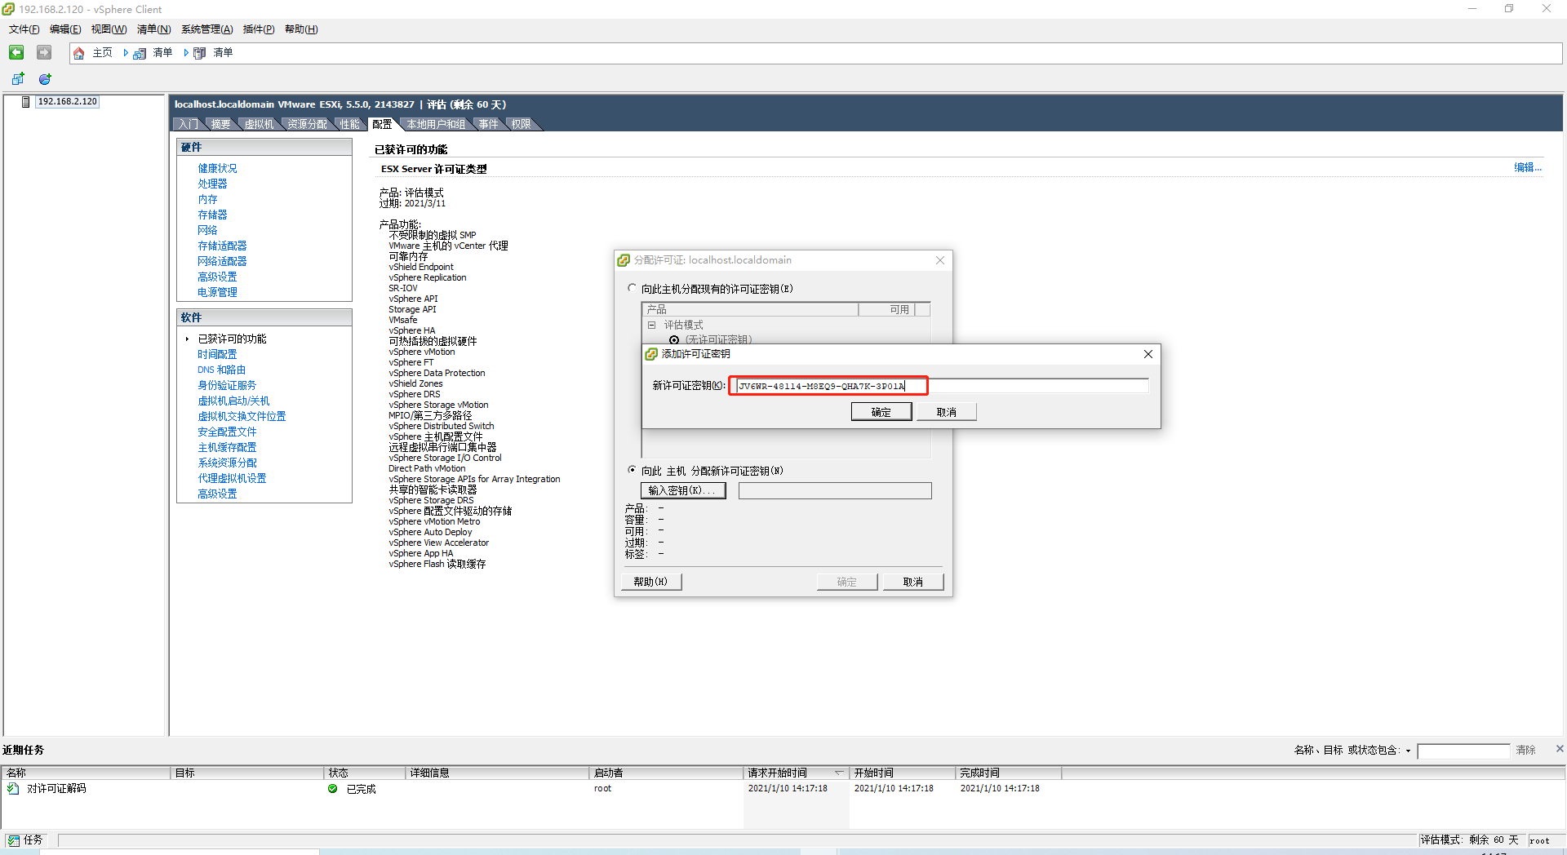Click the green back navigation arrow
Image resolution: width=1567 pixels, height=855 pixels.
click(x=16, y=52)
